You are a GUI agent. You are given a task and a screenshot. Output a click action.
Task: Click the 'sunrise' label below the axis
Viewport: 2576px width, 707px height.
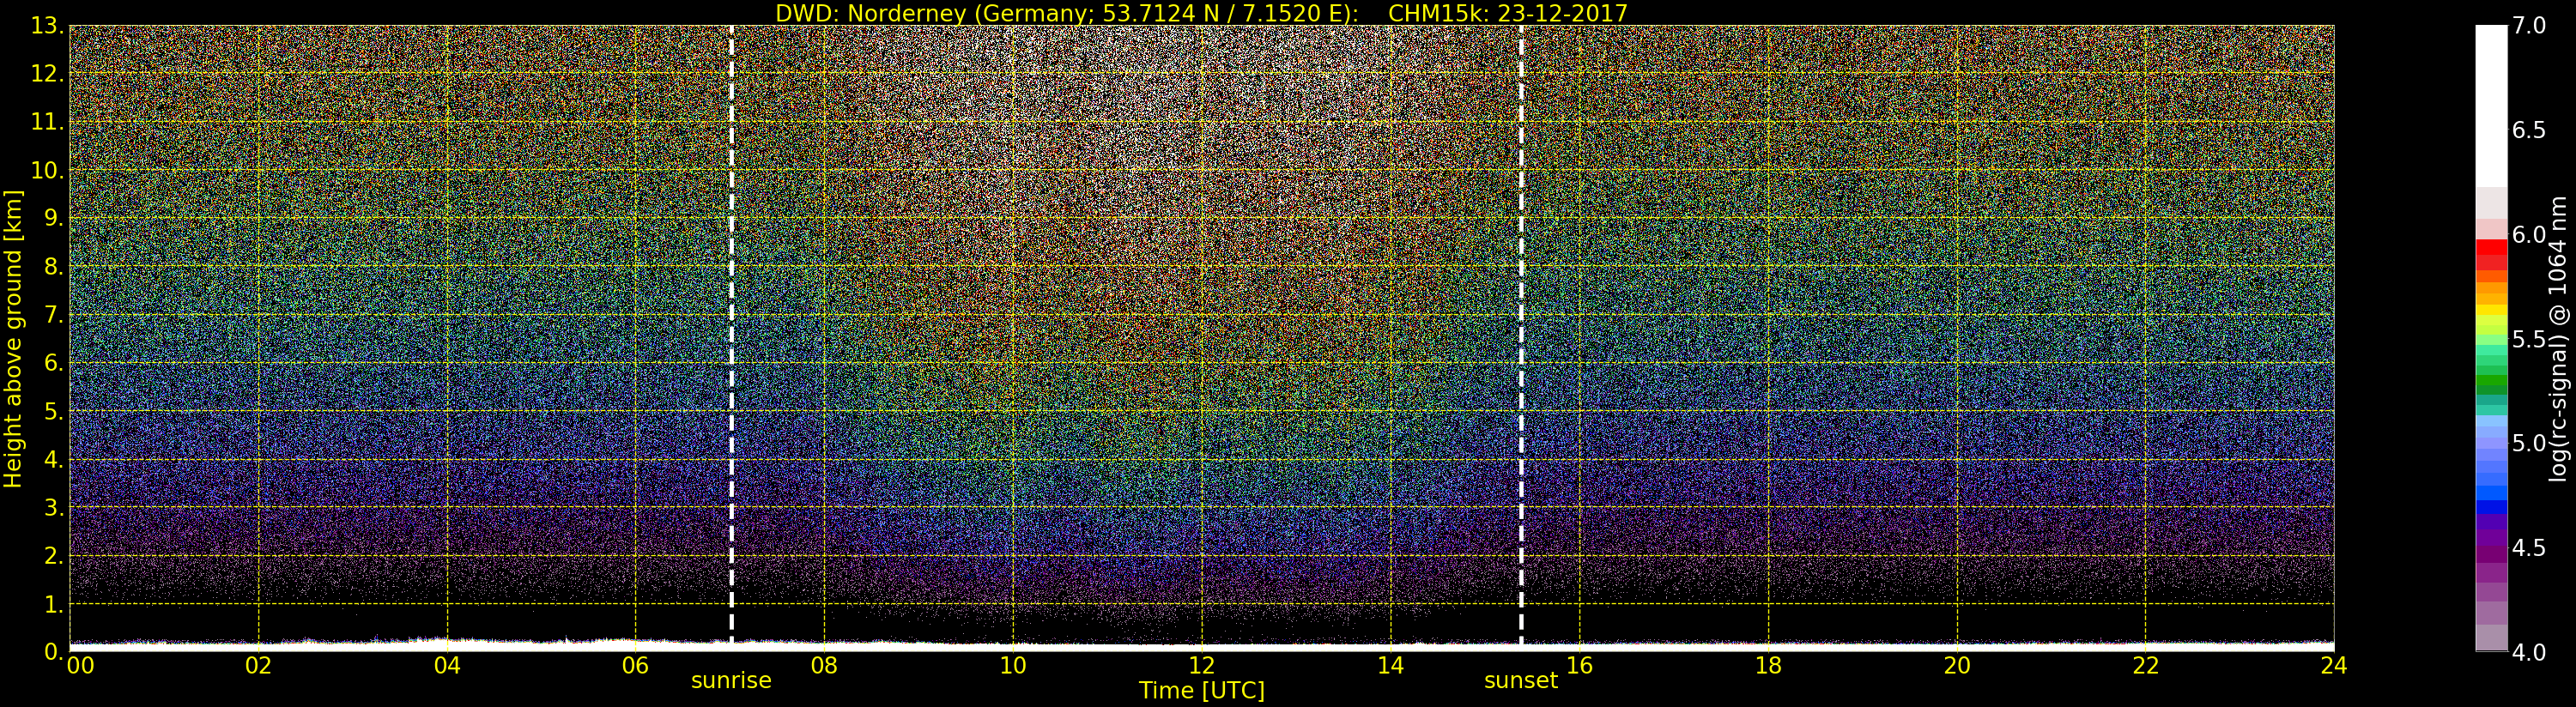tap(731, 681)
